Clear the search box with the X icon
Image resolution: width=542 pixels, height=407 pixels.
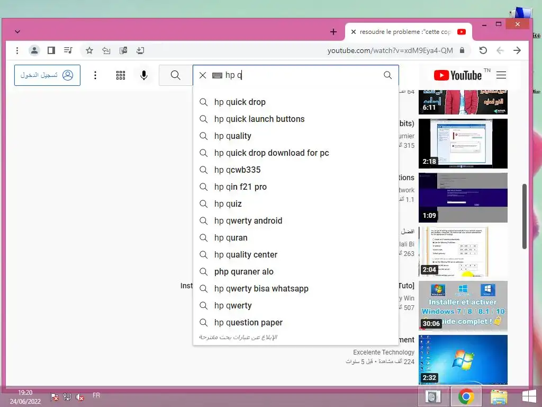[203, 75]
